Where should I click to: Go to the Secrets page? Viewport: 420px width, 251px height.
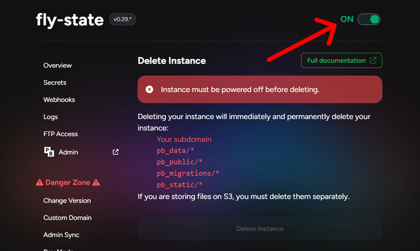point(55,83)
